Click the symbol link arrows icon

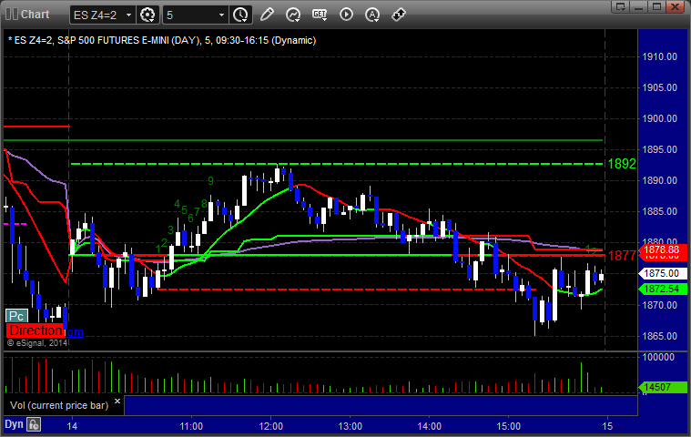[x=399, y=15]
